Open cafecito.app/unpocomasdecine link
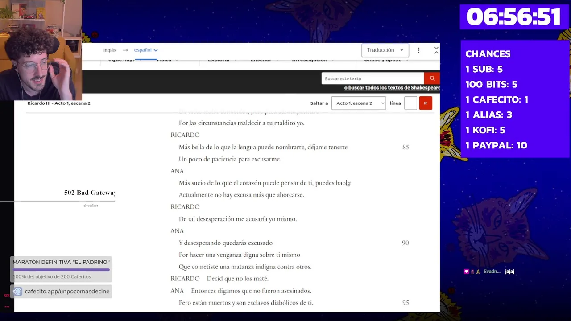571x321 pixels. click(67, 292)
